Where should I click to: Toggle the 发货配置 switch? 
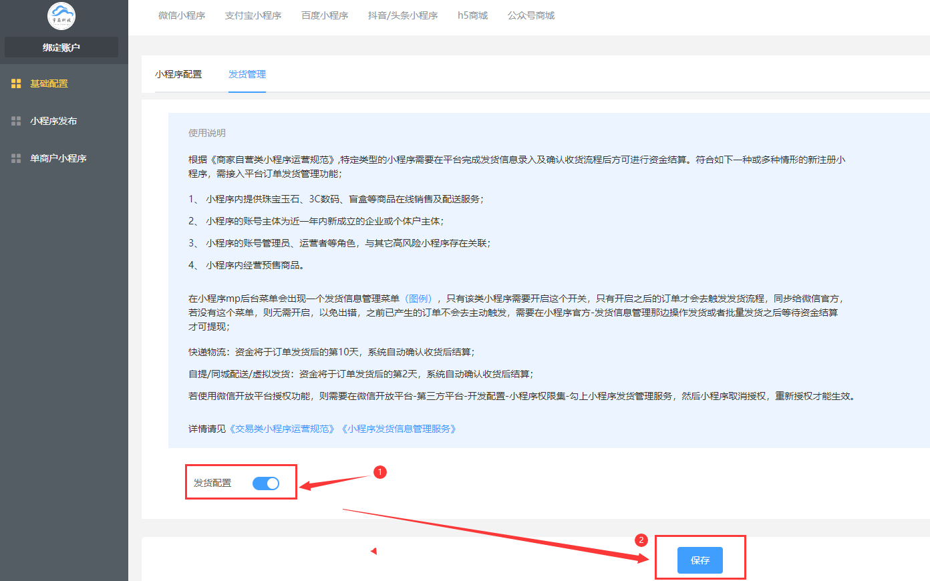coord(265,483)
